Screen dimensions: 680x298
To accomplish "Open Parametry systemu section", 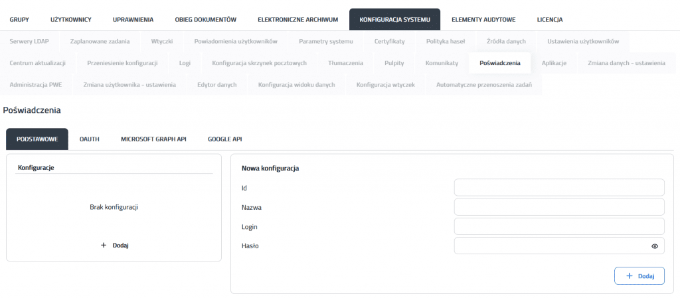I will pyautogui.click(x=325, y=42).
